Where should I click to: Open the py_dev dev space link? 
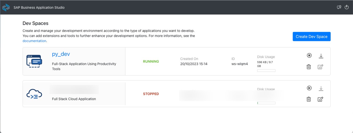point(61,54)
